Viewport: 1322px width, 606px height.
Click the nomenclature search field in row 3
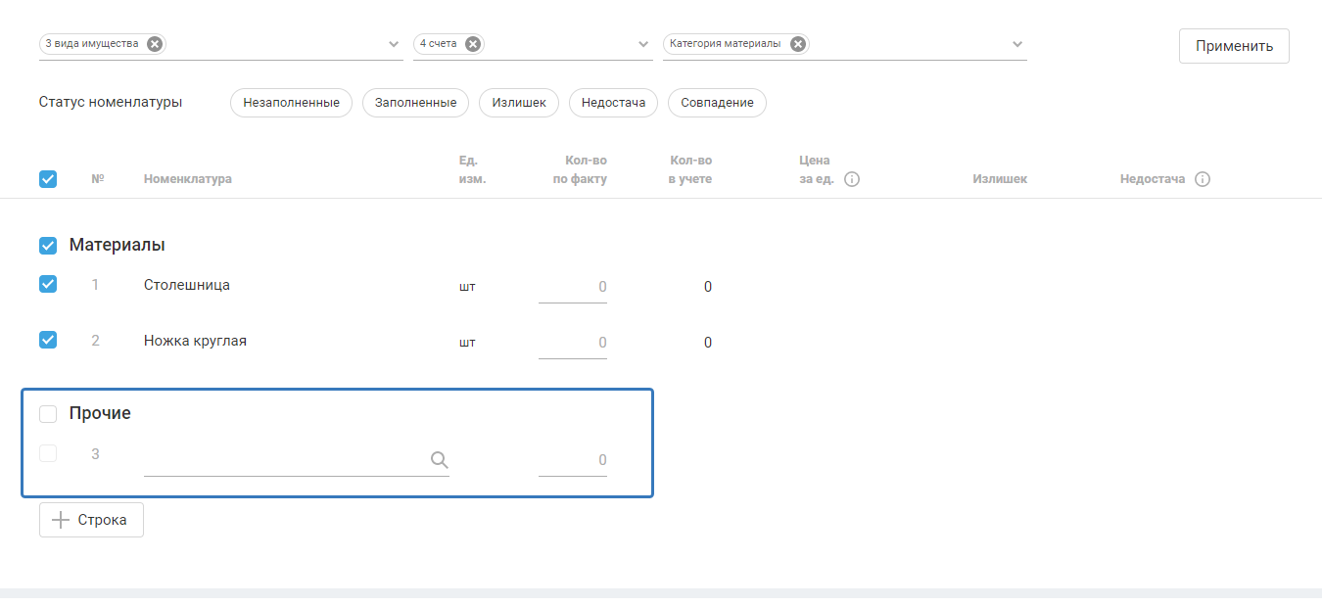click(x=284, y=460)
